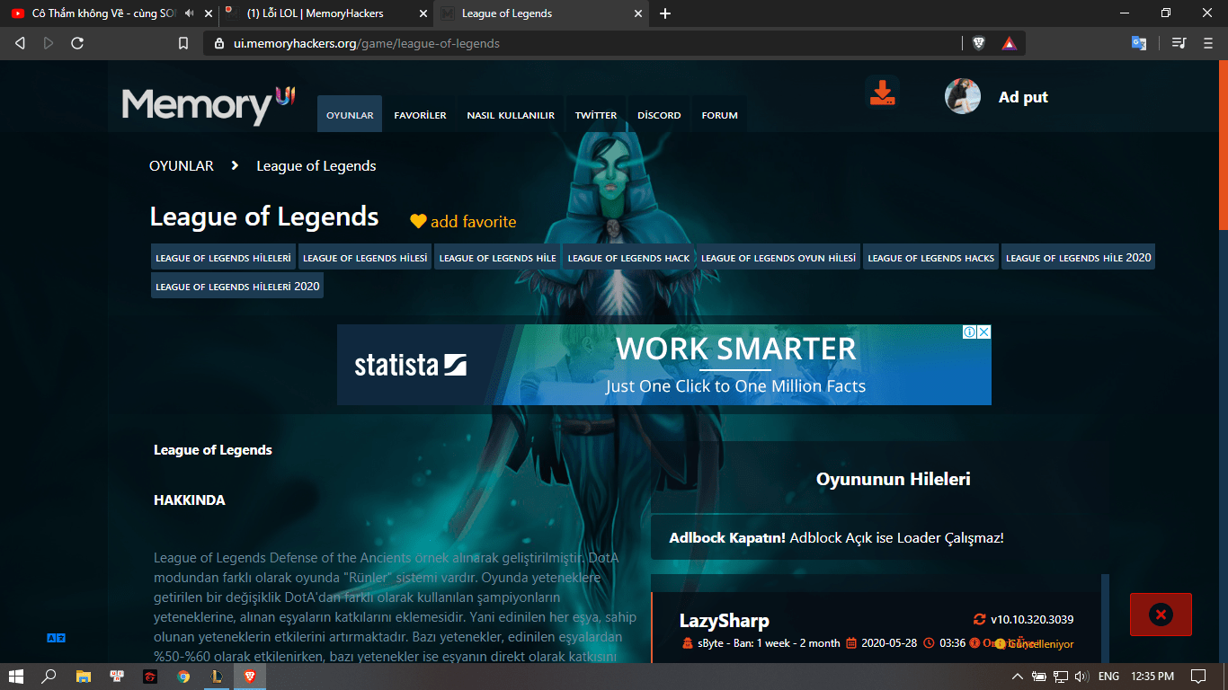
Task: Click the LEAGUE OF LEGENDS HACKS tag
Action: pos(930,258)
